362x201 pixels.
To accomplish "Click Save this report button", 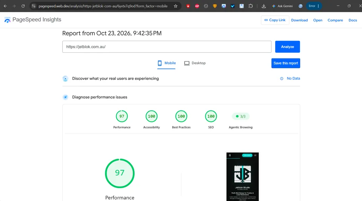I will coord(285,63).
